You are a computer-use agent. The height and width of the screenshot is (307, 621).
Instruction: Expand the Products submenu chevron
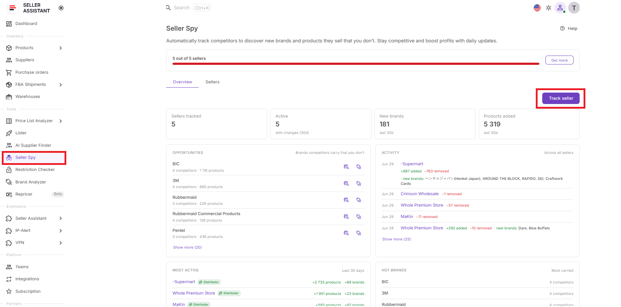tap(61, 48)
